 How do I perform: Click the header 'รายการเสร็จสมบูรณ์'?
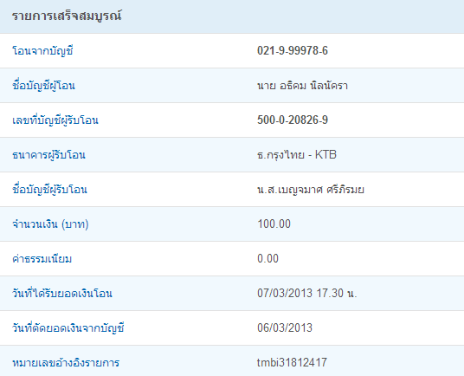tap(67, 16)
